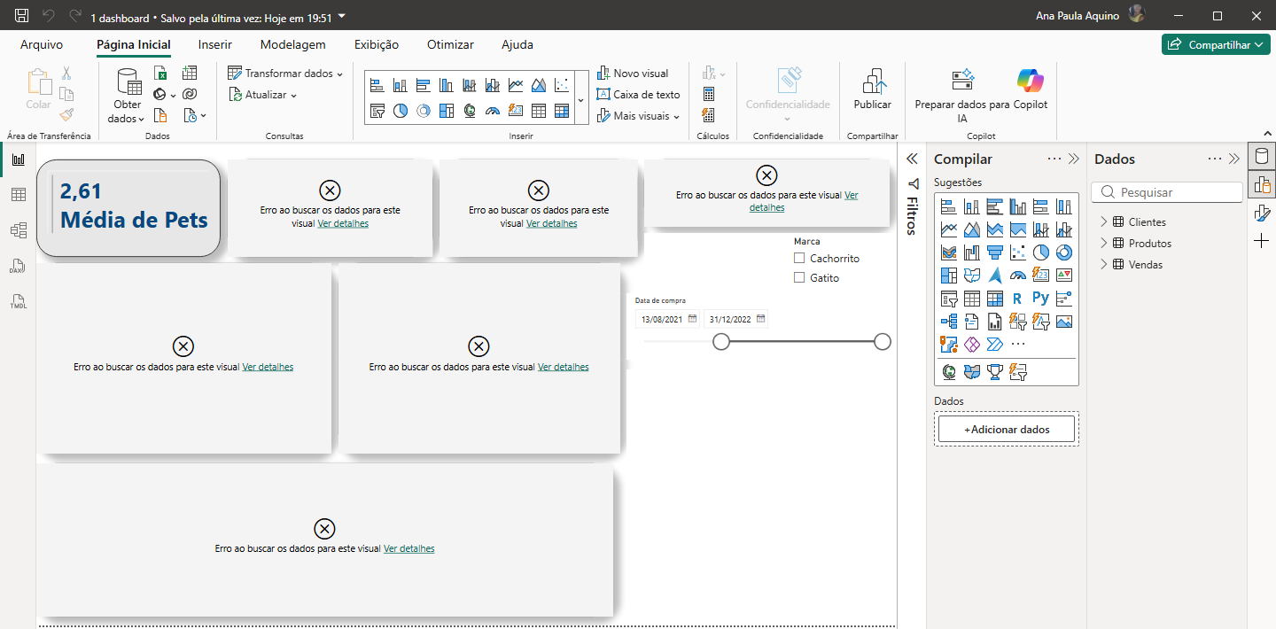Select R script visual
The height and width of the screenshot is (629, 1276).
click(1018, 299)
